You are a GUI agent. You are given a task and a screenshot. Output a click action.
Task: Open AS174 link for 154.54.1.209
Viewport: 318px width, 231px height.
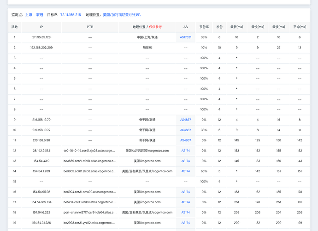coord(186,171)
